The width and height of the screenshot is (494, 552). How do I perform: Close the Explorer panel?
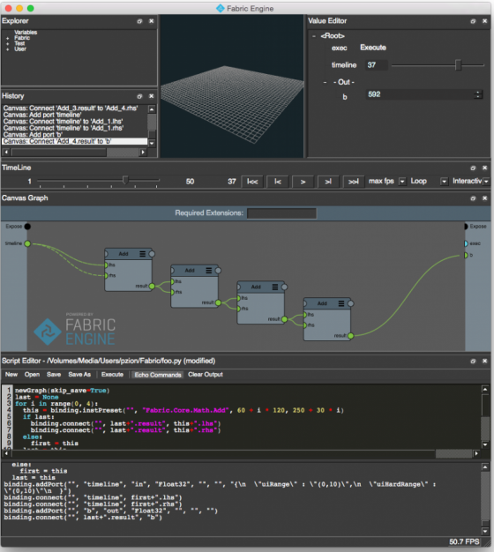tap(152, 21)
